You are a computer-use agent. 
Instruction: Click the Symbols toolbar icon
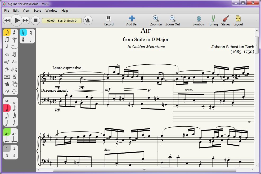(x=199, y=20)
